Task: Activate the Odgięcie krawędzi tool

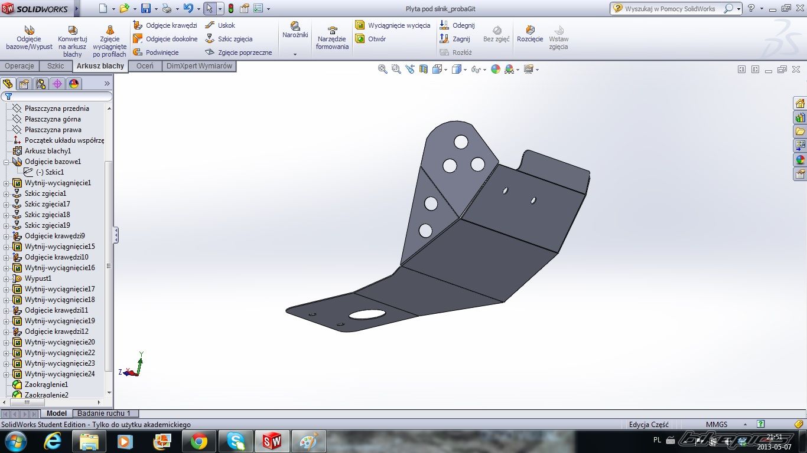Action: (x=165, y=25)
